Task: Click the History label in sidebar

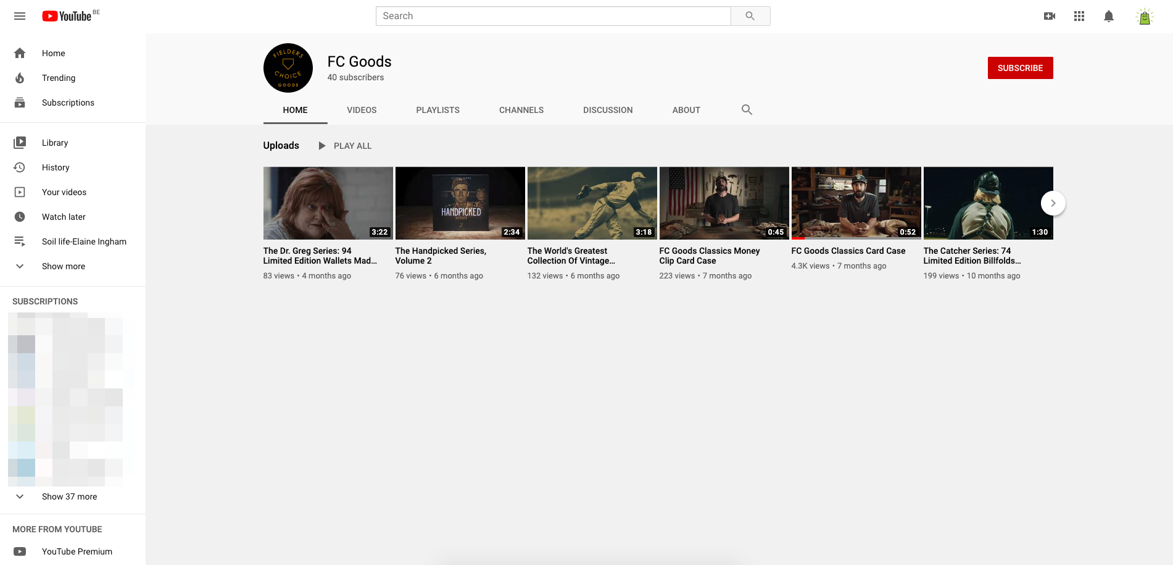Action: tap(56, 167)
